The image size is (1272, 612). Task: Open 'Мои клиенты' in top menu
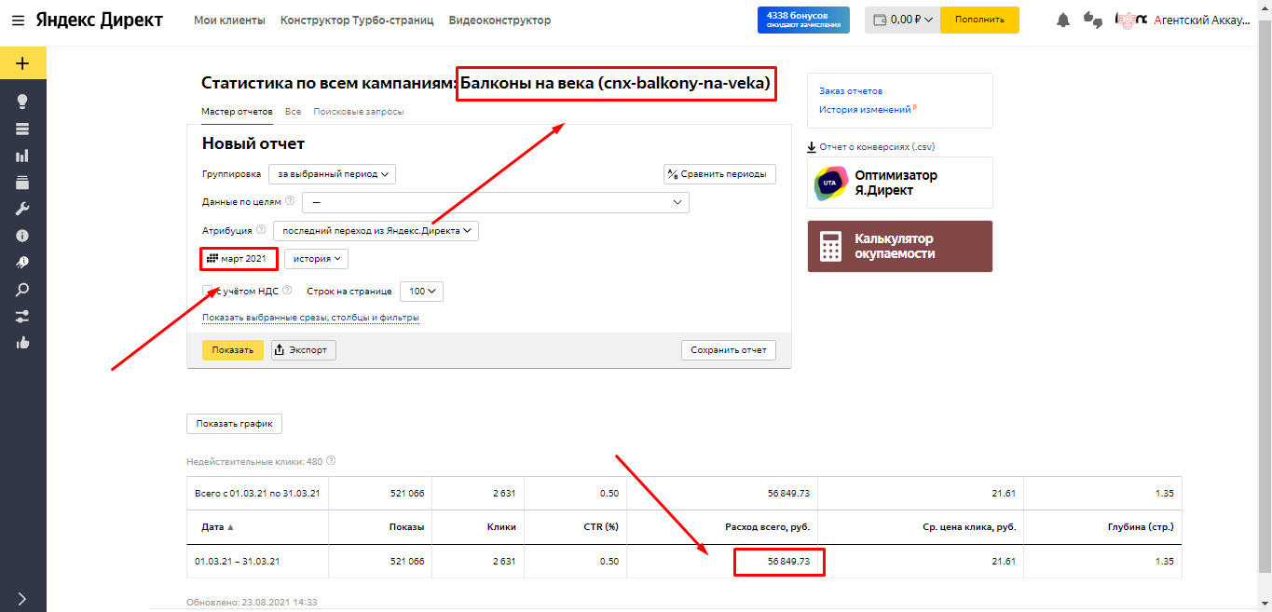click(x=229, y=20)
